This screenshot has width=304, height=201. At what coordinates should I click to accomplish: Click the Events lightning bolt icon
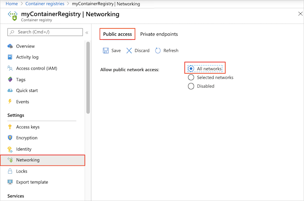[10, 102]
